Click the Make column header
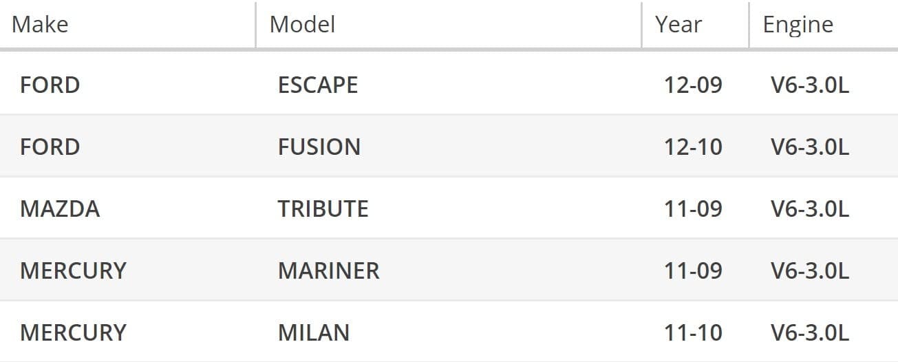This screenshot has width=898, height=362. click(40, 25)
